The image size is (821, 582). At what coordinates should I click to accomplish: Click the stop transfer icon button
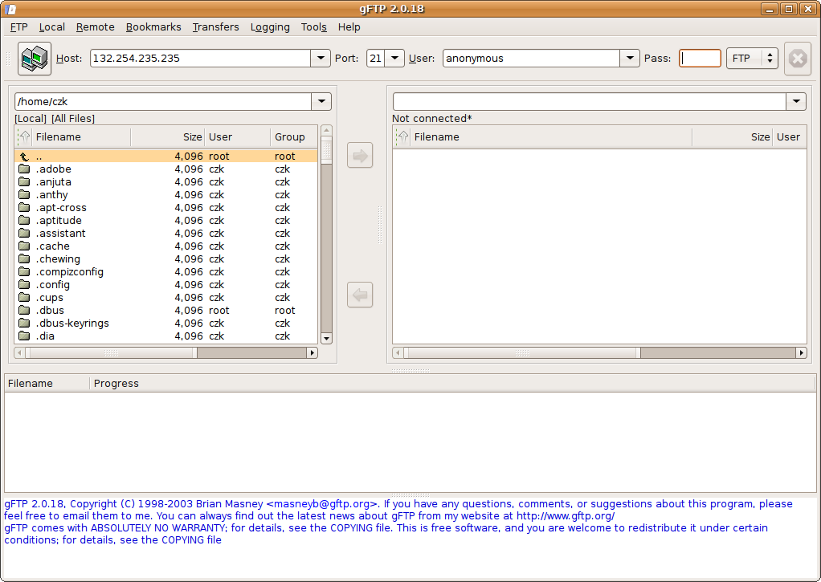click(x=798, y=59)
